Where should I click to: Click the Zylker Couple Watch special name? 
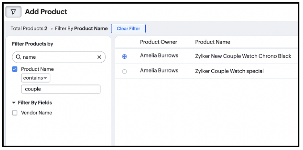pyautogui.click(x=229, y=71)
